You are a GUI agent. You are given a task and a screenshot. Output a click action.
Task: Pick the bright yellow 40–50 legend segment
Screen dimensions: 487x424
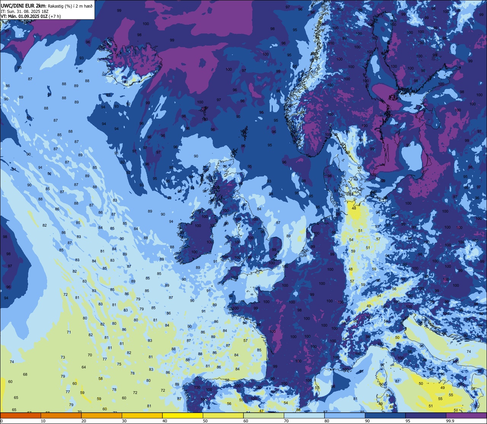point(183,415)
